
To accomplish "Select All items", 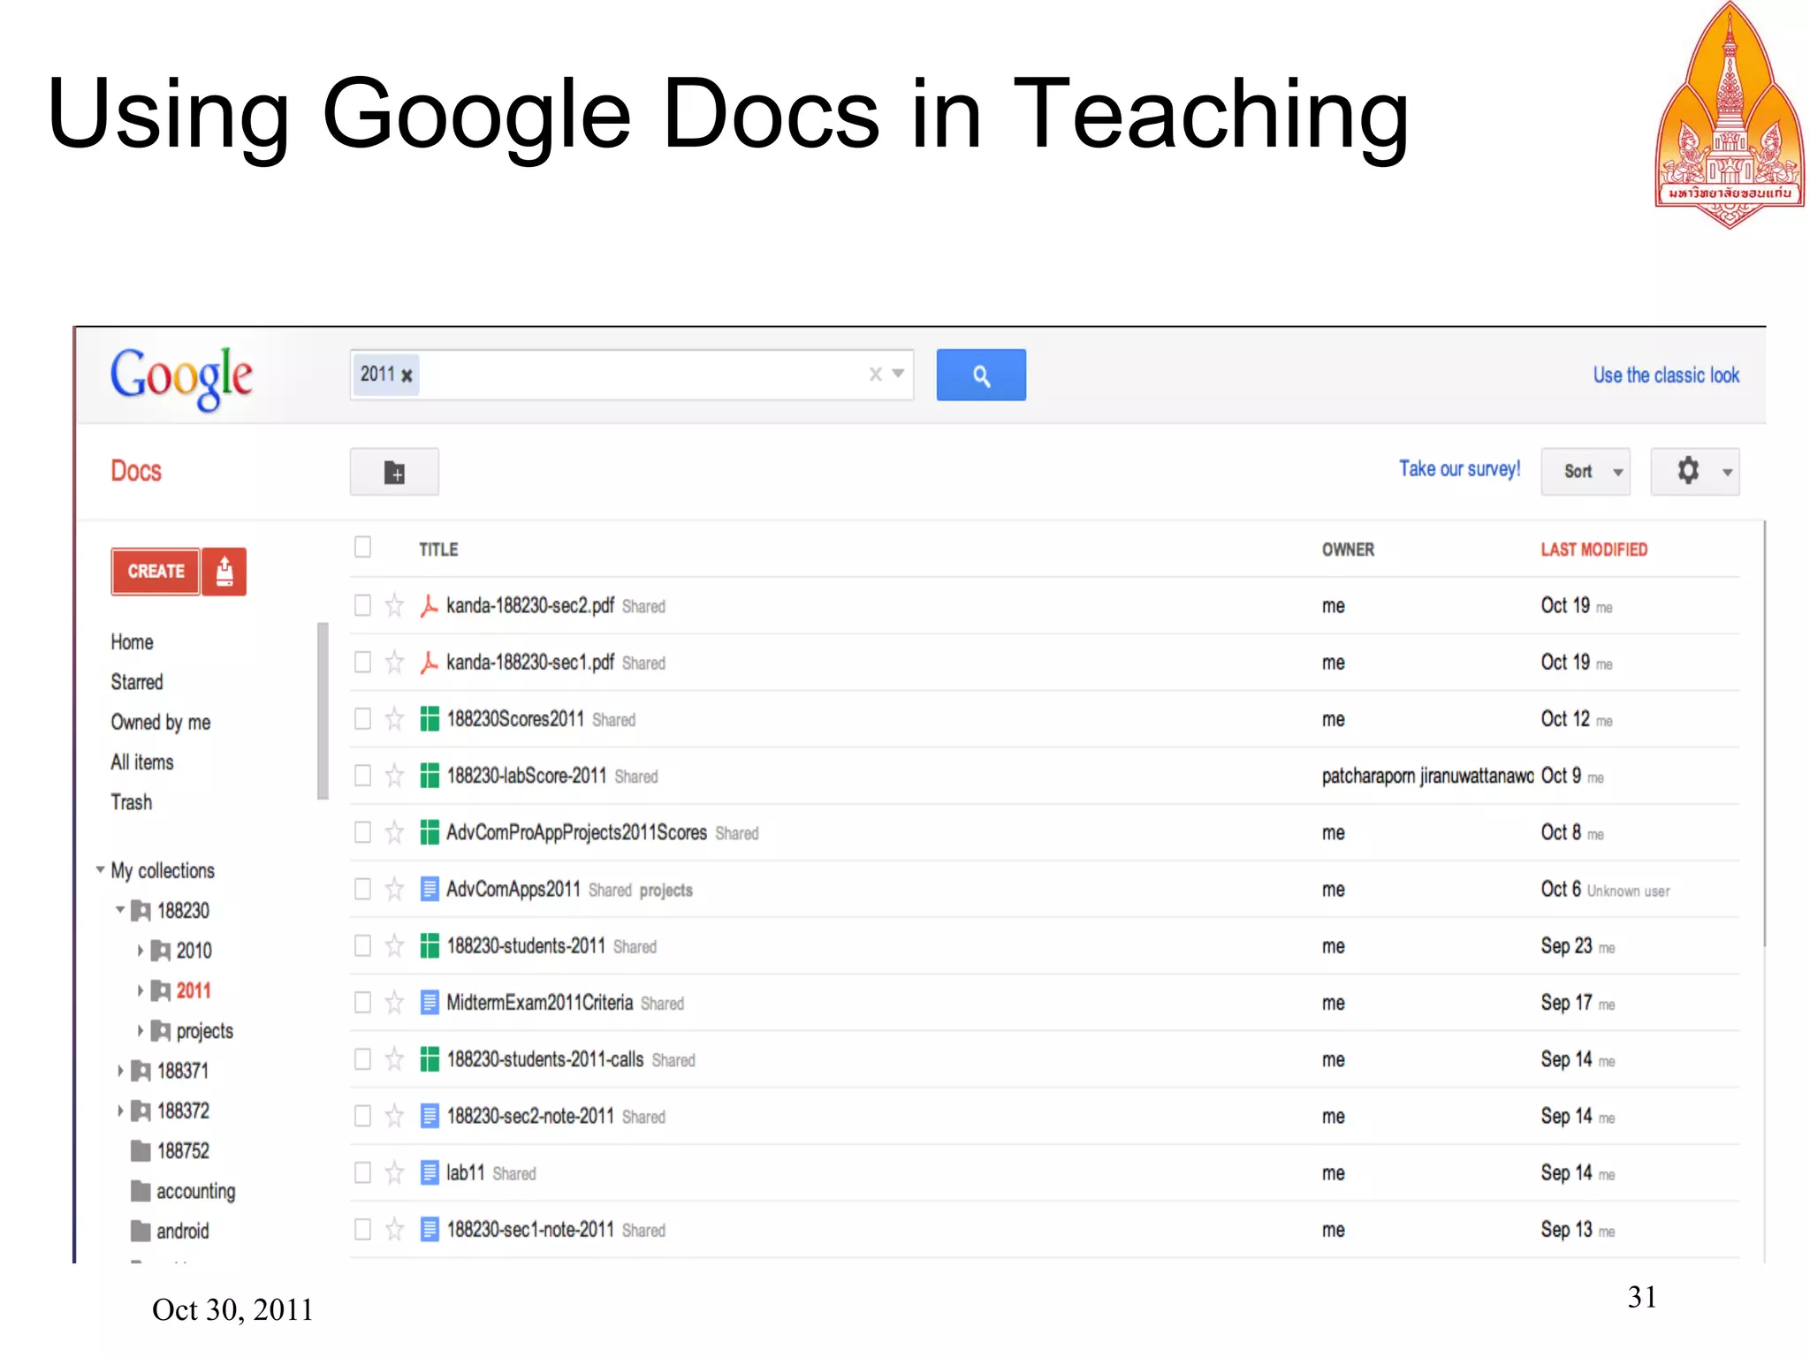I will pos(142,762).
